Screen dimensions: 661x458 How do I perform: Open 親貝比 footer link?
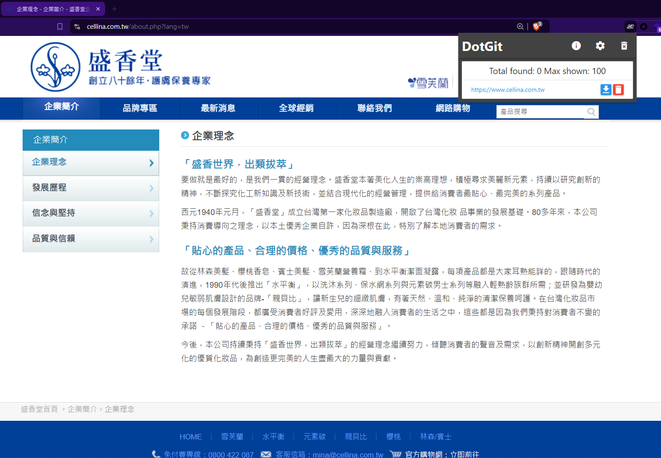point(356,437)
